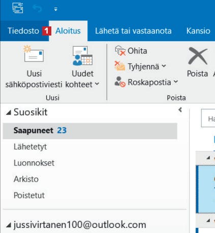
Task: Open the Tiedosto tab
Action: 23,31
